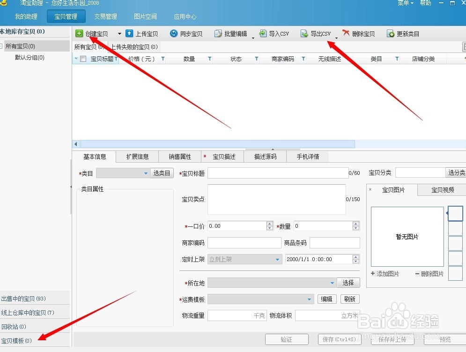The height and width of the screenshot is (352, 466).
Task: Click the 选择 location button
Action: 348,283
